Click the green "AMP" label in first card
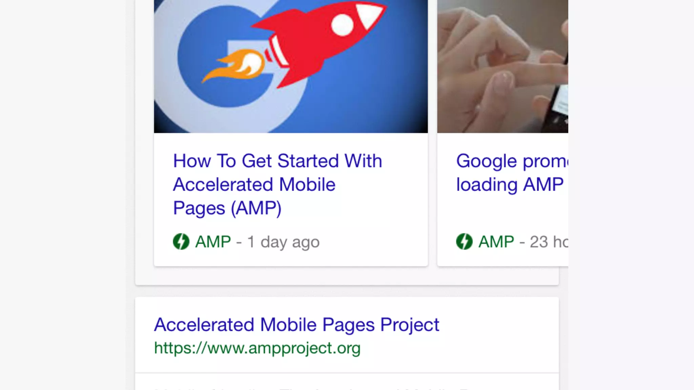This screenshot has height=390, width=694. click(x=213, y=242)
